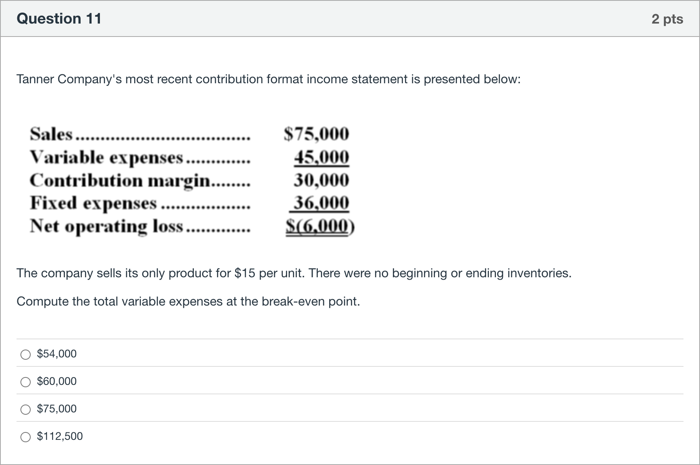The height and width of the screenshot is (465, 700).
Task: Click the Compute total variable expenses prompt
Action: (x=188, y=302)
